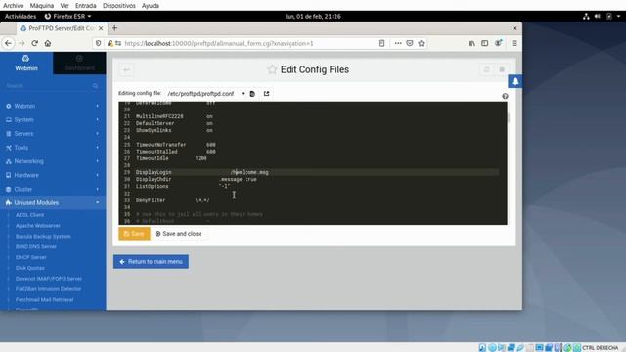
Task: Open the clock and calendar at top
Action: (313, 17)
